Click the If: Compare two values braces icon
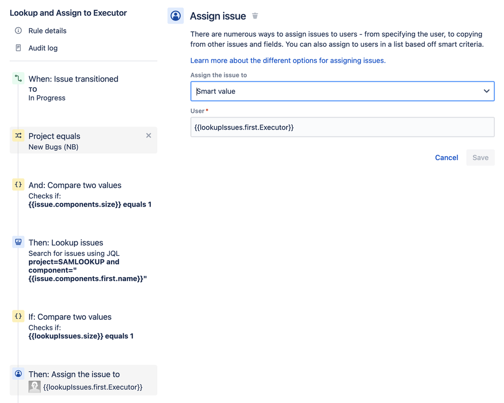 pos(19,316)
